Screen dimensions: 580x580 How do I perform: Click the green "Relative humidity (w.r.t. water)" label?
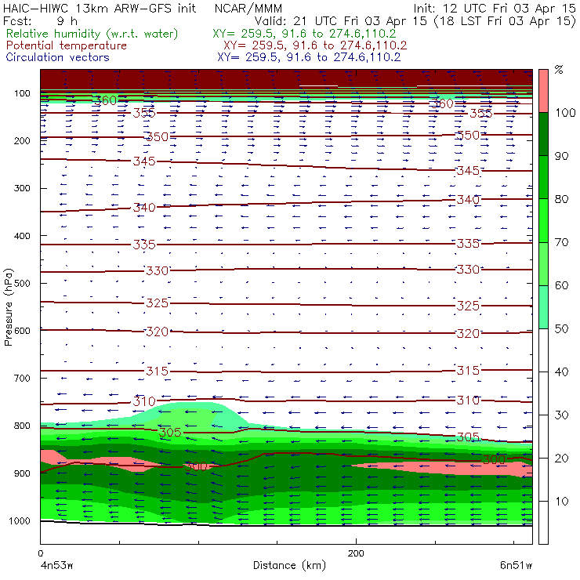[92, 34]
